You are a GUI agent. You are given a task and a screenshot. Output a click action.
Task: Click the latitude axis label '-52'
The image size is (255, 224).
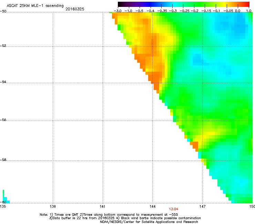click(3, 46)
